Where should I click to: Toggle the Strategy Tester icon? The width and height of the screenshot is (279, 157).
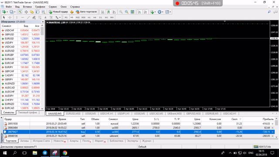43,12
